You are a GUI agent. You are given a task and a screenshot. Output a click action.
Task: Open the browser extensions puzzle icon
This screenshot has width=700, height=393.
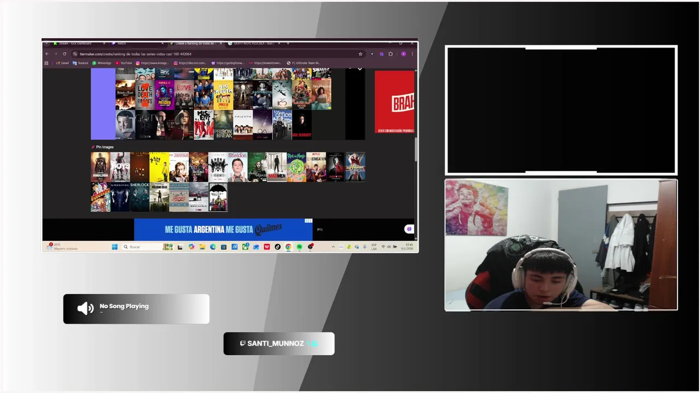point(390,53)
